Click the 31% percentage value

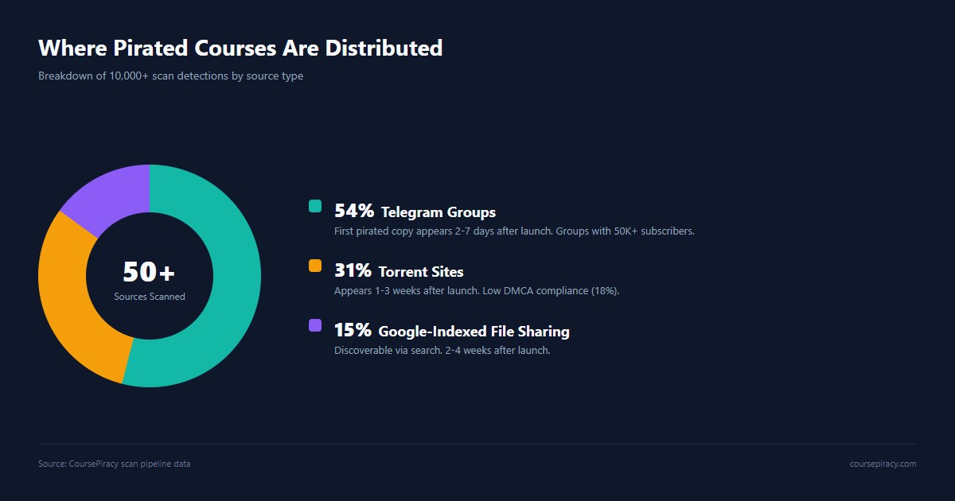tap(353, 270)
